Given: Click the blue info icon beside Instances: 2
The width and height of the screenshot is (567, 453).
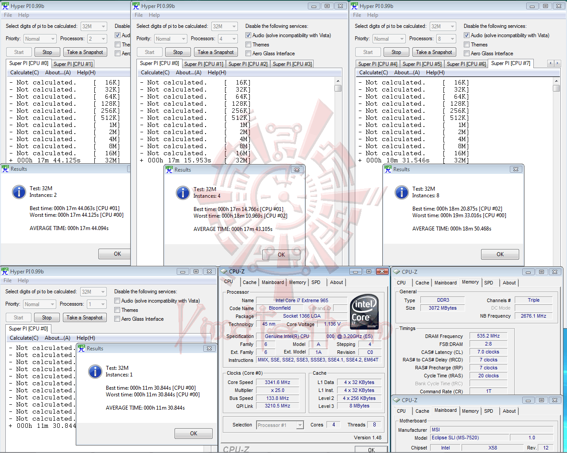Looking at the screenshot, I should [19, 192].
